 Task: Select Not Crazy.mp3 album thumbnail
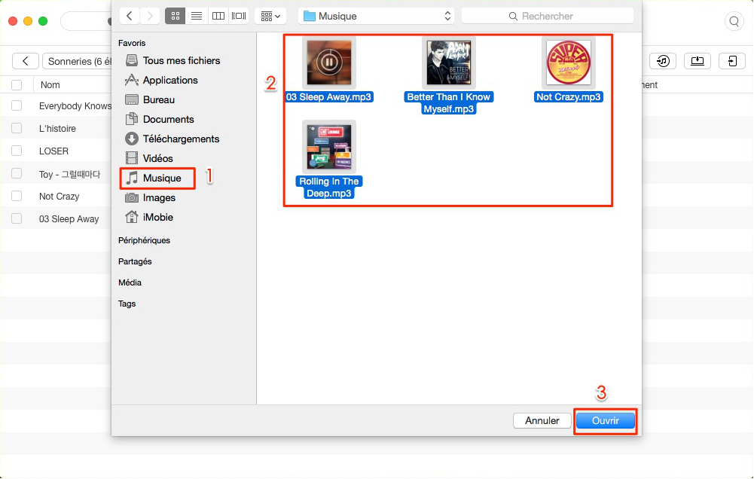coord(569,63)
